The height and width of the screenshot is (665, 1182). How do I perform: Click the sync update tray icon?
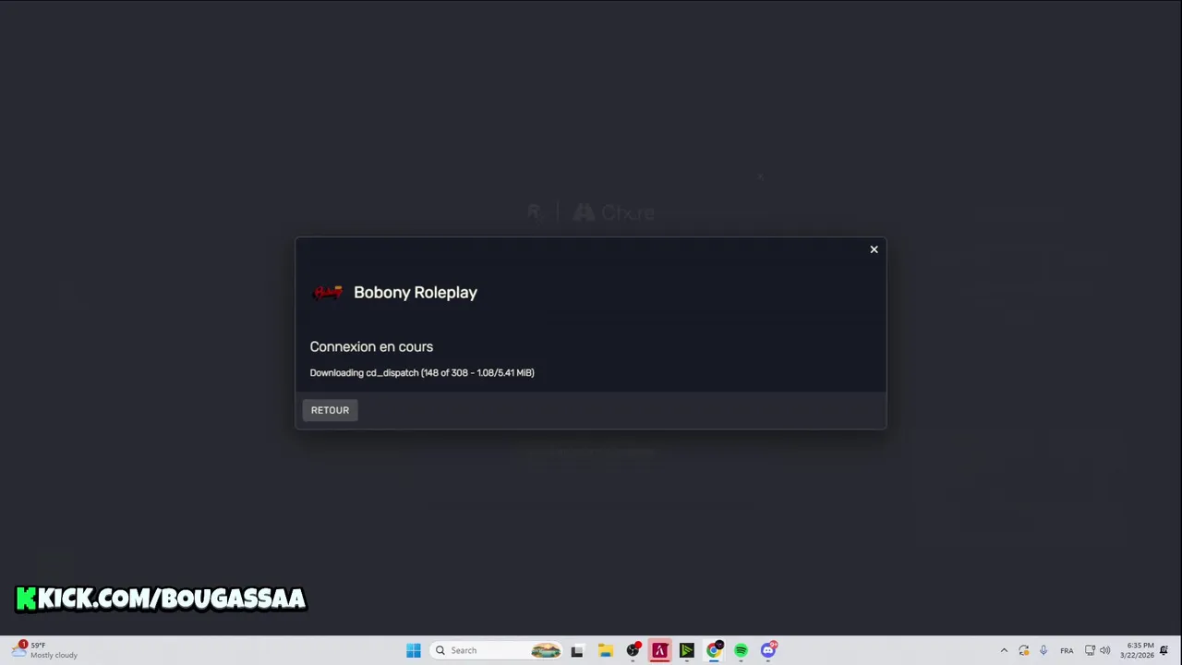pos(1023,650)
